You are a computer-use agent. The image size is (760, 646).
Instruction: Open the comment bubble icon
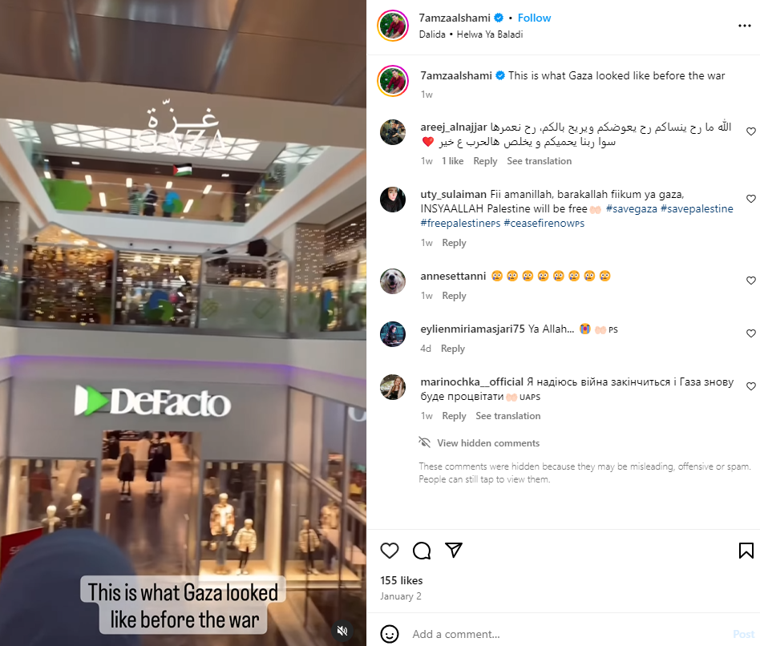pyautogui.click(x=422, y=551)
